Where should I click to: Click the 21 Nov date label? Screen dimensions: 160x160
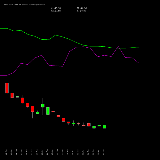[42, 152]
